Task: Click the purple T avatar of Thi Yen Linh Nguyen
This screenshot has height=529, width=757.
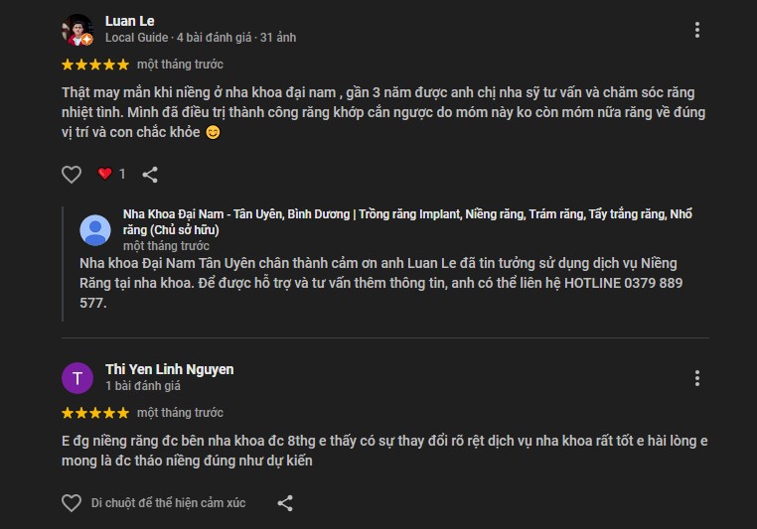Action: (77, 378)
